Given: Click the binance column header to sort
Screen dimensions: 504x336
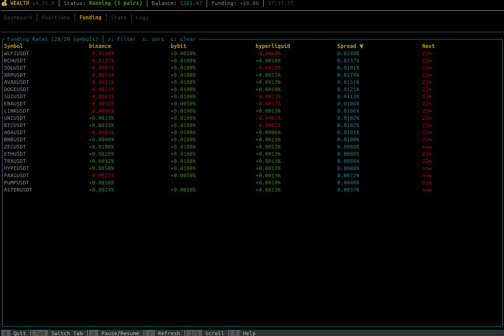Looking at the screenshot, I should pos(100,46).
